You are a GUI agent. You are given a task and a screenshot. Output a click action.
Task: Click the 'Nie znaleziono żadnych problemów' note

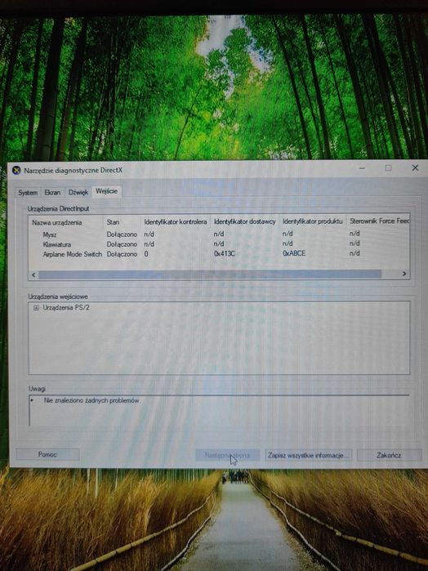coord(91,400)
